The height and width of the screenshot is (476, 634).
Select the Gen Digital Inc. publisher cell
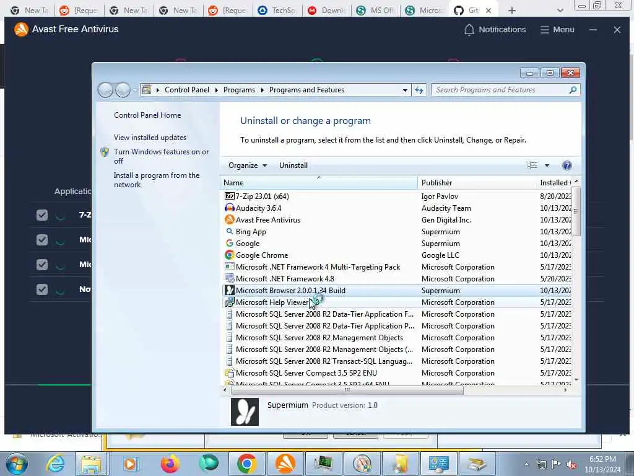(446, 220)
